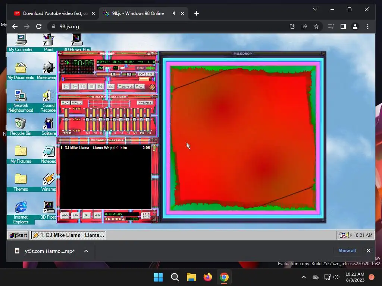The height and width of the screenshot is (286, 382).
Task: Bookmark this page with star icon
Action: 316,26
